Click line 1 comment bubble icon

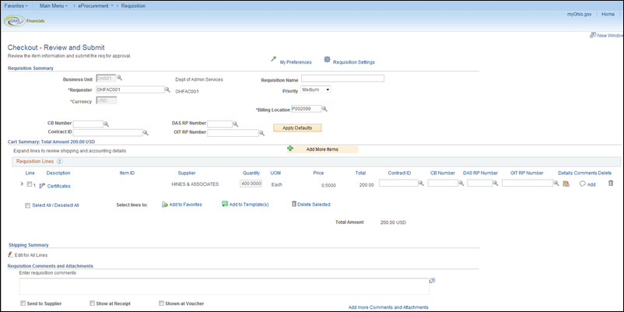click(582, 184)
